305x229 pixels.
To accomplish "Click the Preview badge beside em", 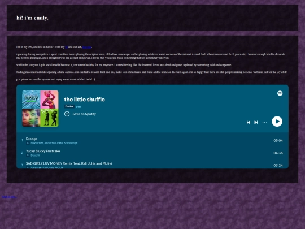I will coord(69,106).
